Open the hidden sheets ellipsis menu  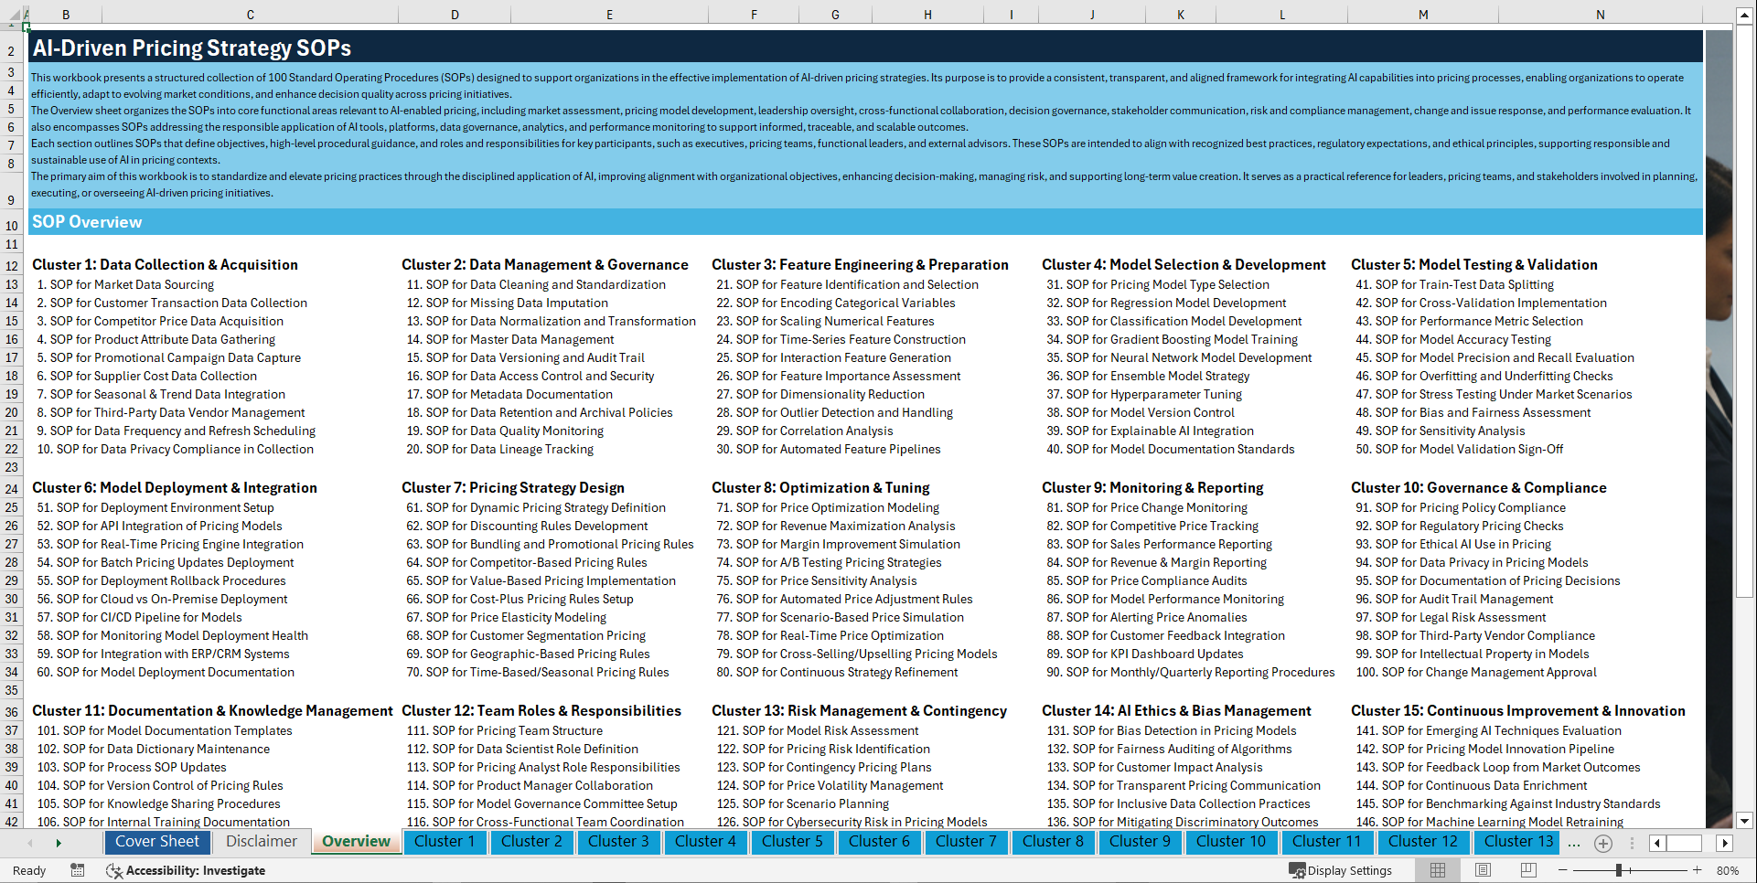[1574, 843]
